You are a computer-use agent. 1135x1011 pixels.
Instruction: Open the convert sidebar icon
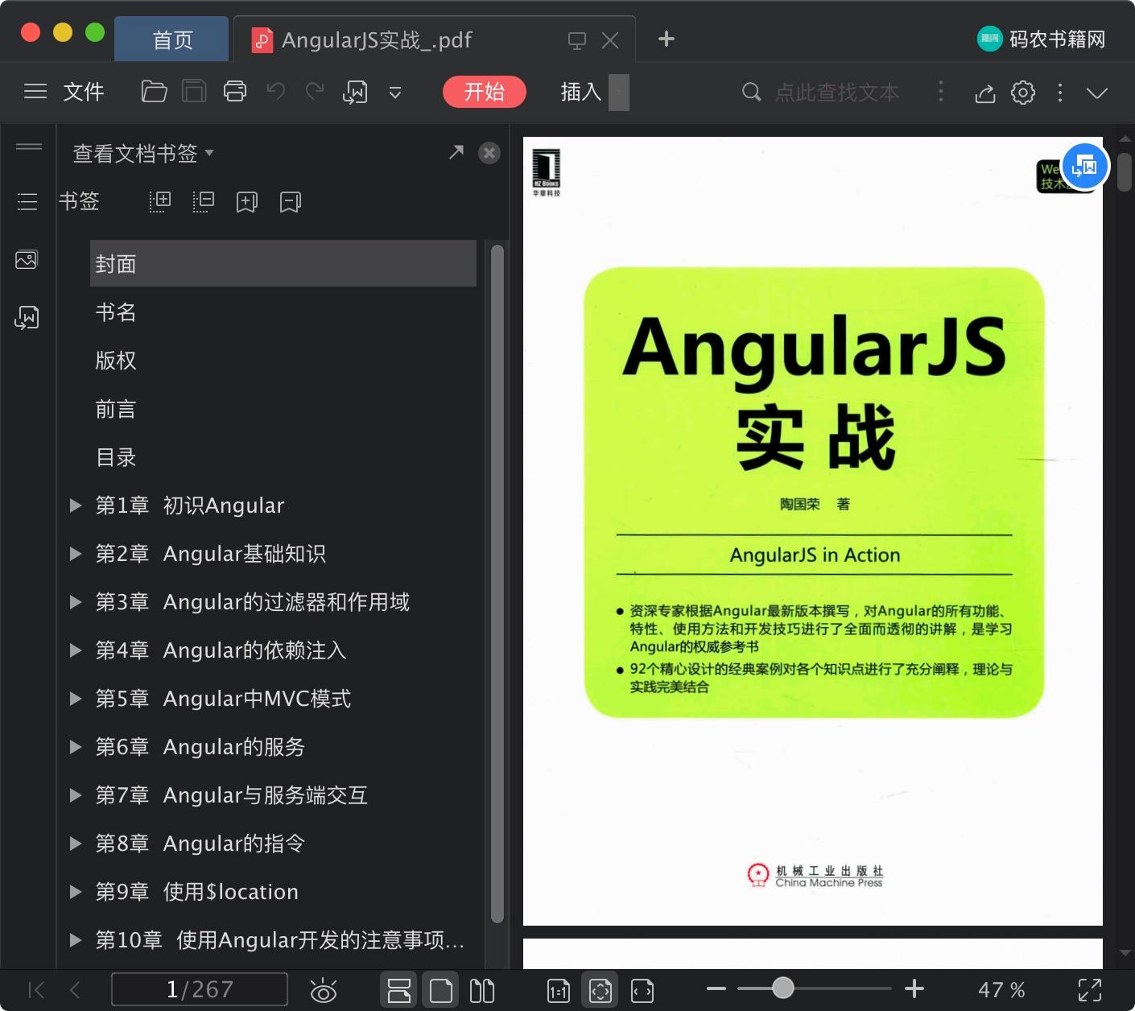pos(27,318)
